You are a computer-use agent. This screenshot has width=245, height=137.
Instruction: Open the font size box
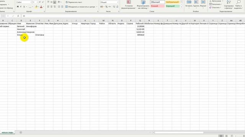click(x=35, y=2)
